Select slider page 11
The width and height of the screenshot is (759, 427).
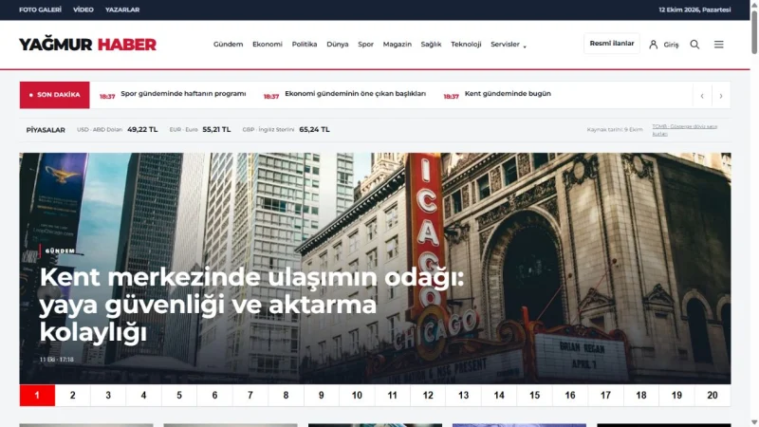coord(393,396)
